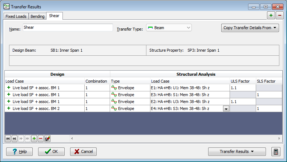Click into the Name input field
This screenshot has height=162, width=287.
[68, 28]
